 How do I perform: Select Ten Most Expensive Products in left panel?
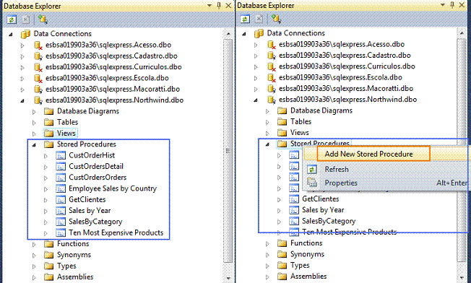tap(116, 232)
